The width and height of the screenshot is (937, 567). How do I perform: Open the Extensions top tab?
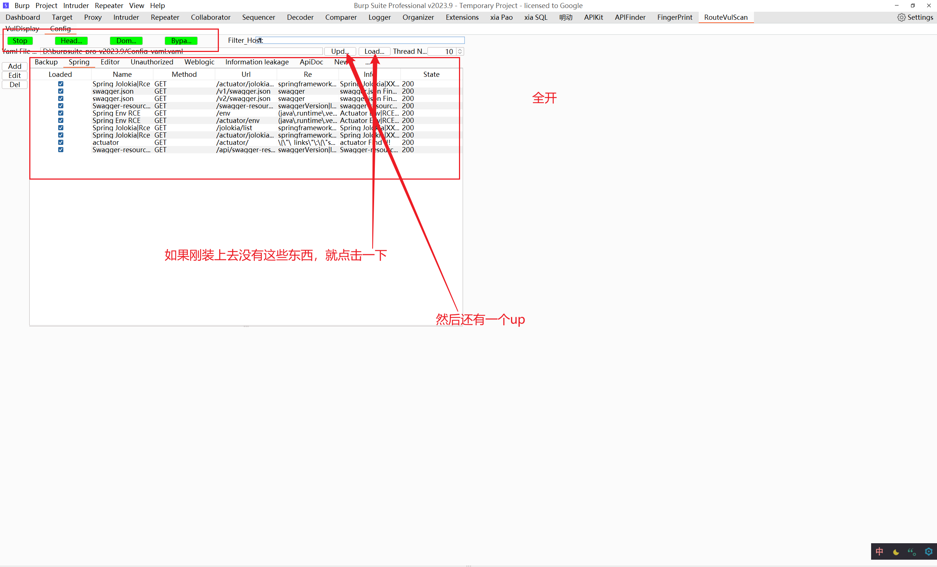[x=462, y=17]
